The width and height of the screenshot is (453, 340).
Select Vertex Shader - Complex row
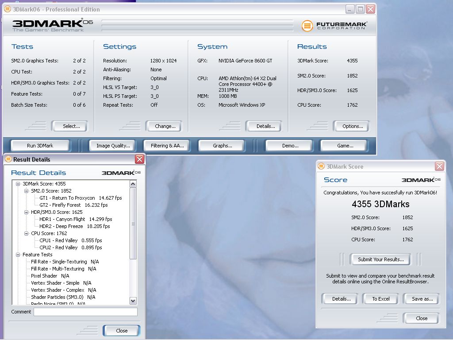tap(64, 290)
